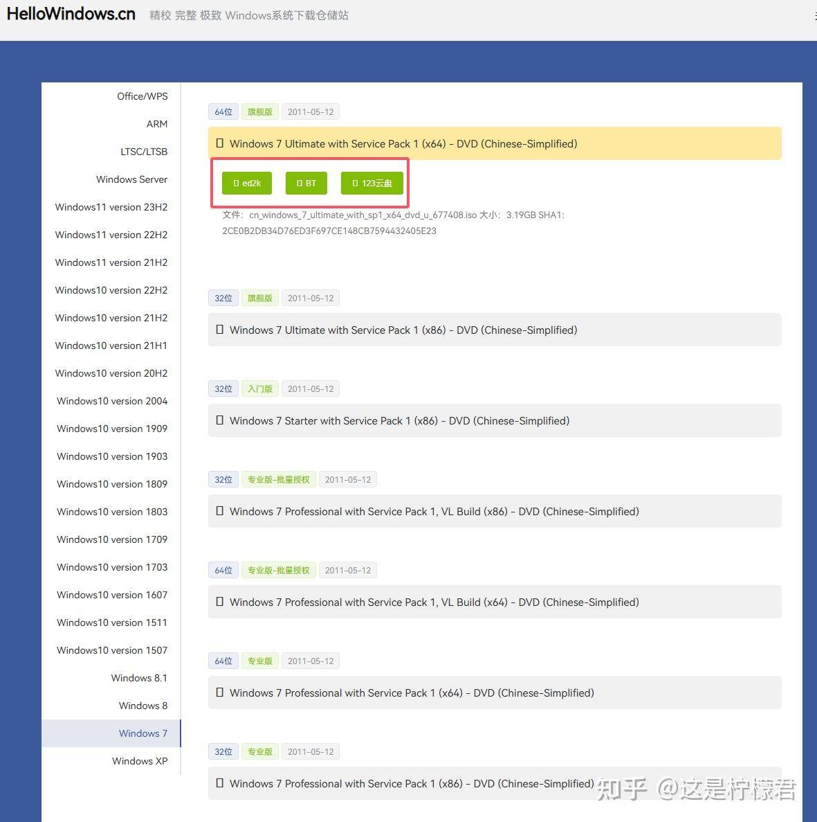Select Windows10 version 21H2
The image size is (817, 822).
click(111, 319)
